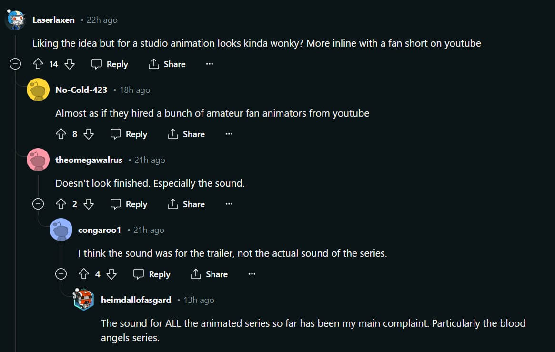Open No-Cold-423's username link
Screen dimensions: 555x352
(81, 90)
